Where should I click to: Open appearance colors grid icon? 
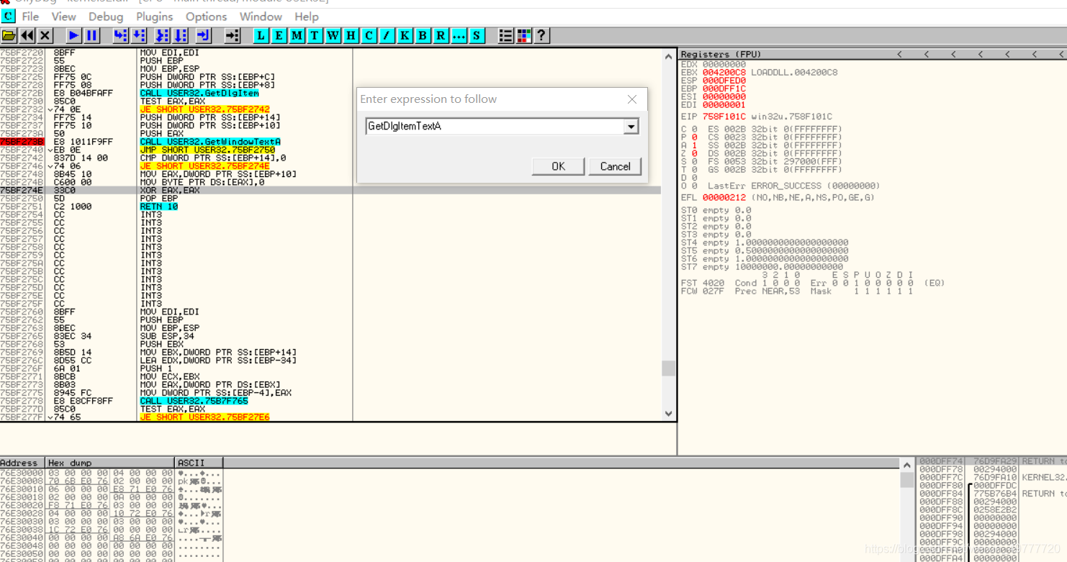[x=523, y=35]
